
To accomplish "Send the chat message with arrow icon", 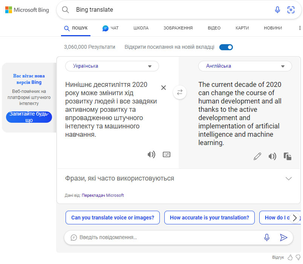I will [x=283, y=237].
